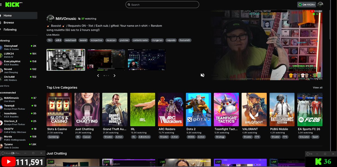Click the Get KICKs button
This screenshot has height=167, width=337.
[307, 4]
